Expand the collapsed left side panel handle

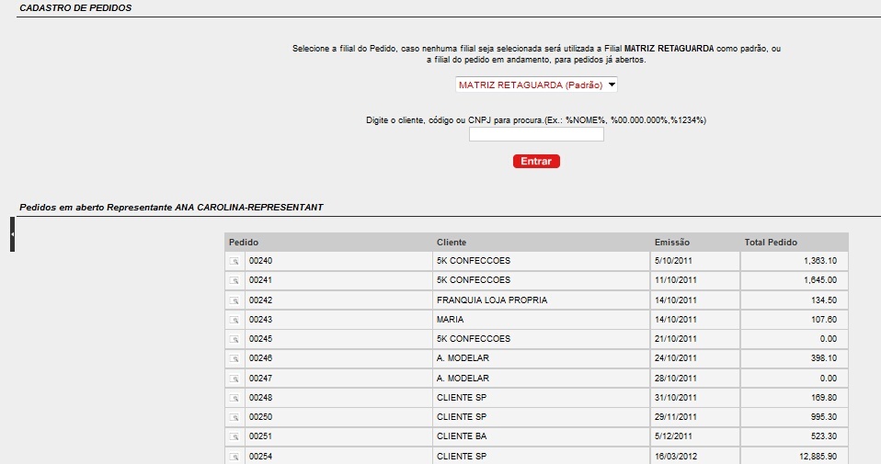tap(12, 234)
